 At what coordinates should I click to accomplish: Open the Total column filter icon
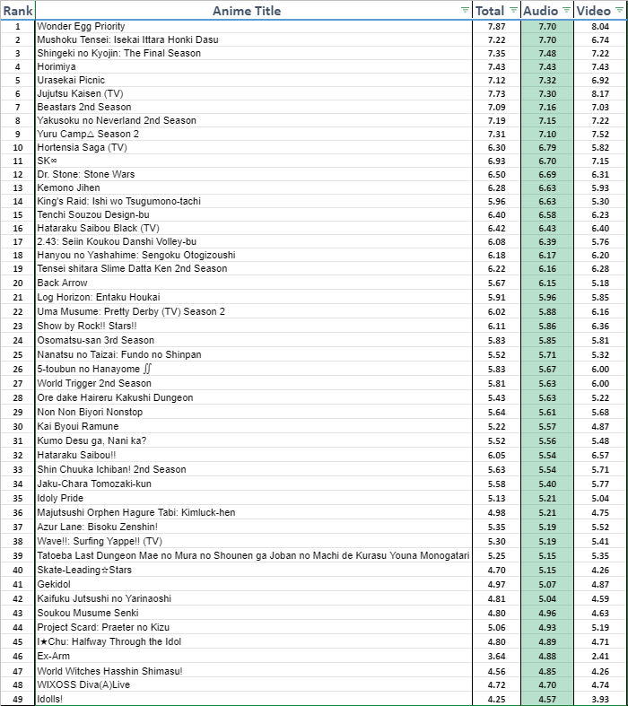coord(513,11)
